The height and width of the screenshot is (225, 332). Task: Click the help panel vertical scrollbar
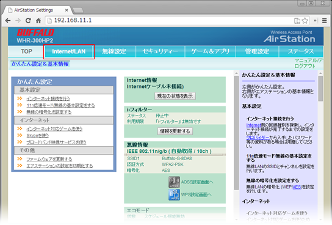[x=320, y=89]
